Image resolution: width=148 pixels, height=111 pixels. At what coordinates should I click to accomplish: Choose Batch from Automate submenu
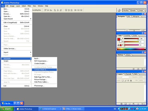44,59
